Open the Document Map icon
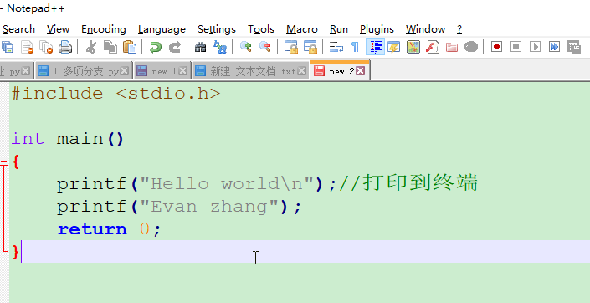Screen dimensions: 590x303 pyautogui.click(x=413, y=47)
